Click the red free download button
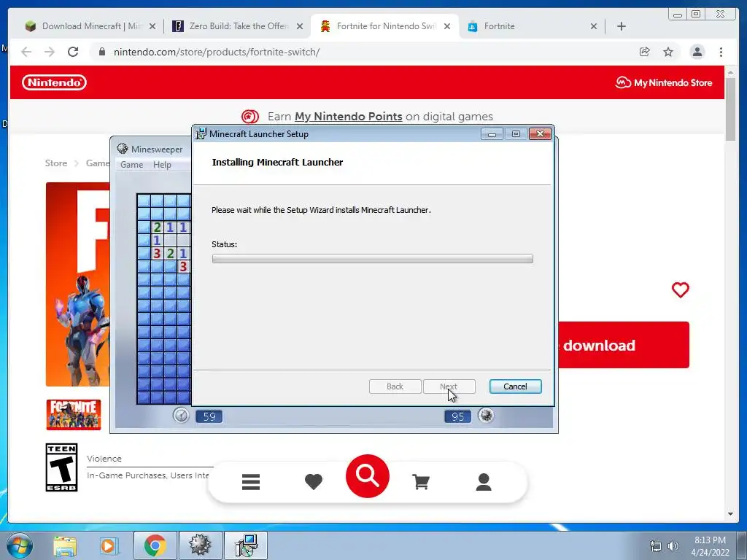This screenshot has height=560, width=747. click(x=624, y=345)
